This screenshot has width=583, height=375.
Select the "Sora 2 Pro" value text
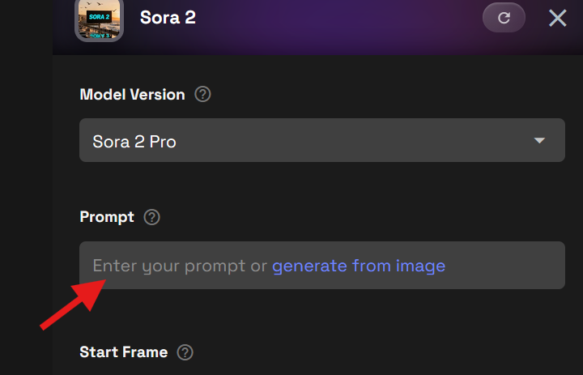point(134,142)
